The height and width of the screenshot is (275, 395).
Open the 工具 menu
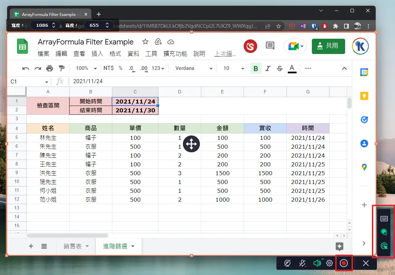151,54
